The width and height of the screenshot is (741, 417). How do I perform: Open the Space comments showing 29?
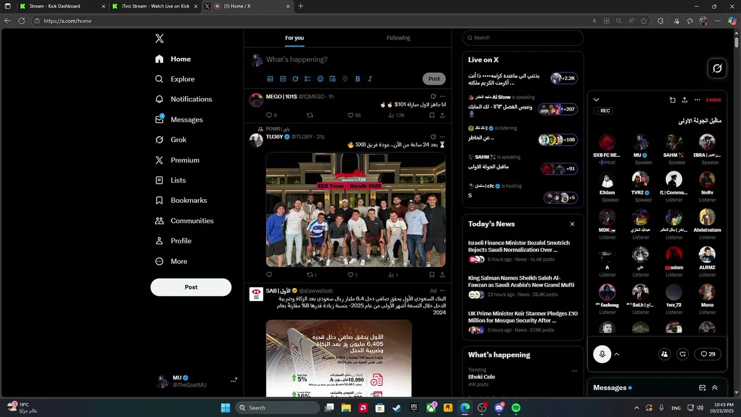pos(707,354)
